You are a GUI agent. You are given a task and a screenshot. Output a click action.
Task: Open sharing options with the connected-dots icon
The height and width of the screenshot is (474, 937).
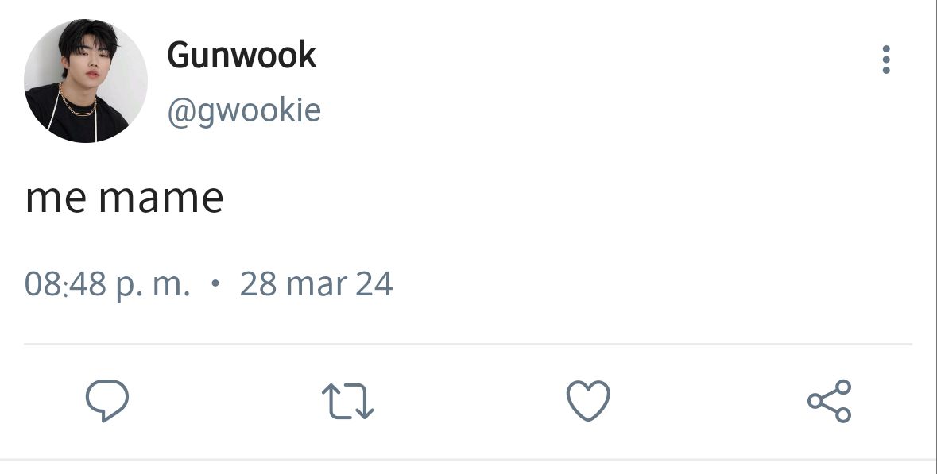click(x=830, y=401)
